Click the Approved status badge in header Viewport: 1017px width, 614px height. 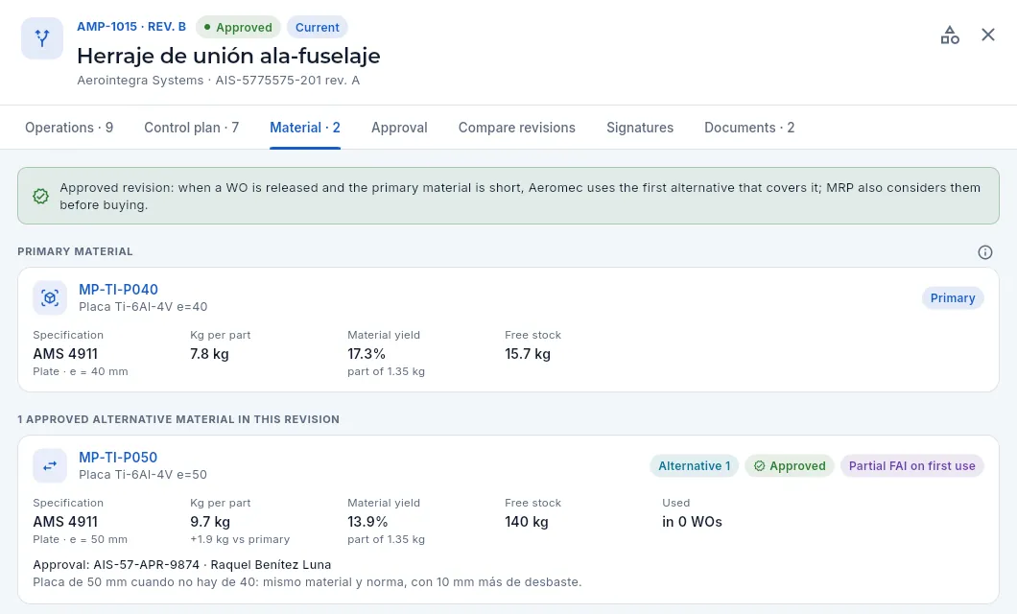[238, 27]
